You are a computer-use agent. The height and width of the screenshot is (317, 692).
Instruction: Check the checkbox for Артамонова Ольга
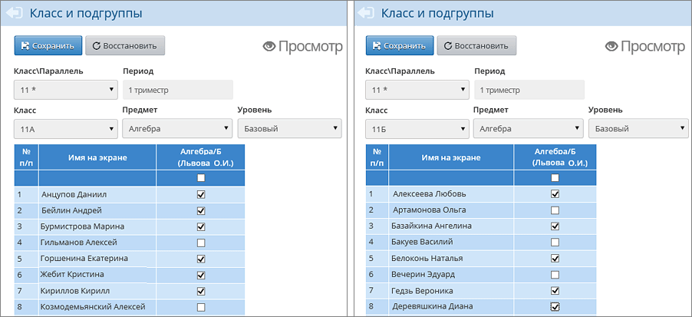click(x=555, y=210)
